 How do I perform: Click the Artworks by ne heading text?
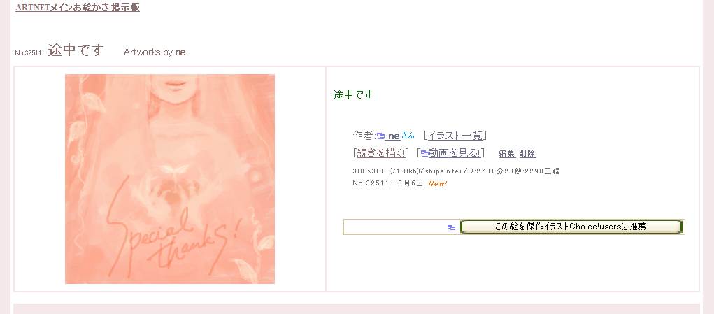pyautogui.click(x=155, y=52)
